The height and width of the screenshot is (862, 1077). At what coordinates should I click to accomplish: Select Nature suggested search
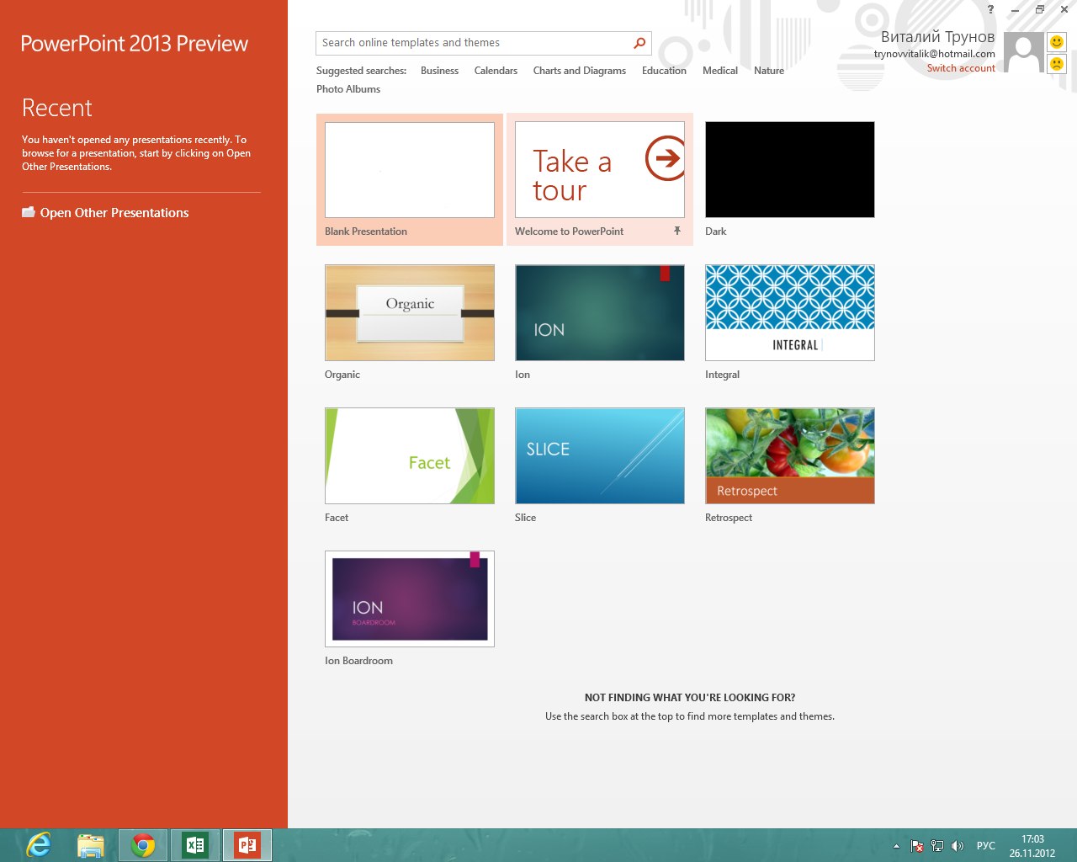[x=769, y=71]
